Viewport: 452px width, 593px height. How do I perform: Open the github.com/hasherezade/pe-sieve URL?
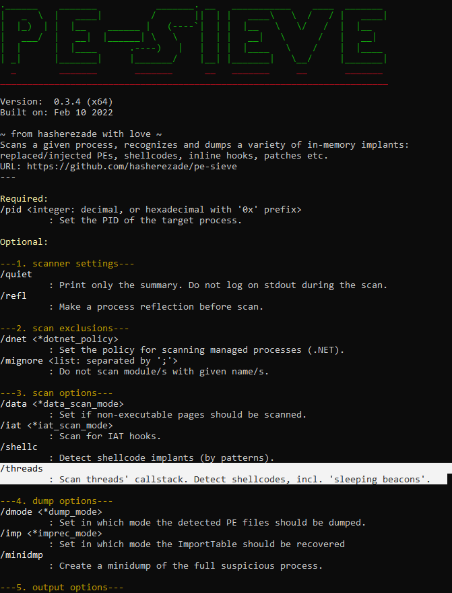click(132, 167)
